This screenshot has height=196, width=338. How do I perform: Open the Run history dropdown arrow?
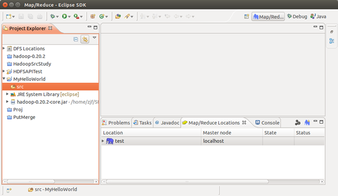69,17
